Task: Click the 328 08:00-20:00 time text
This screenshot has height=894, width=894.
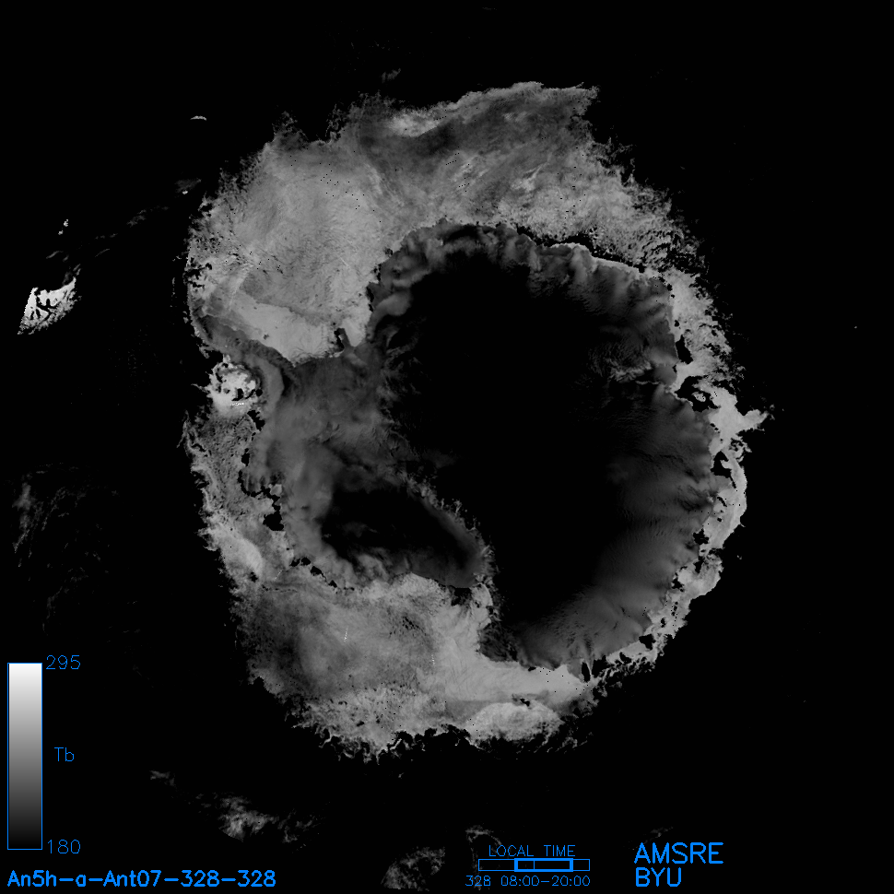Action: 528,881
